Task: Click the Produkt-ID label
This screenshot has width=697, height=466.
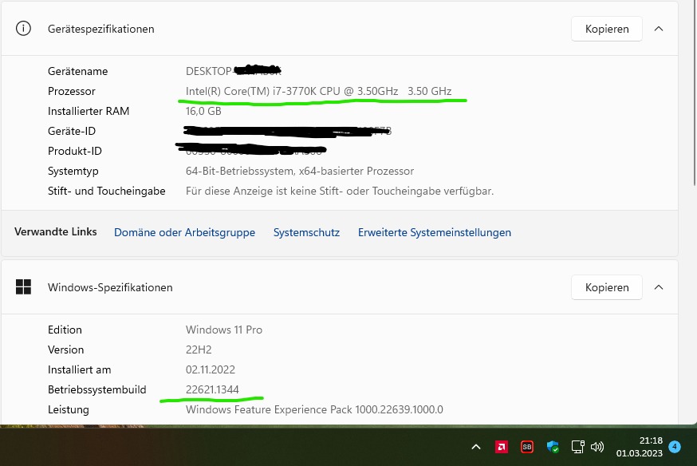Action: pyautogui.click(x=75, y=151)
